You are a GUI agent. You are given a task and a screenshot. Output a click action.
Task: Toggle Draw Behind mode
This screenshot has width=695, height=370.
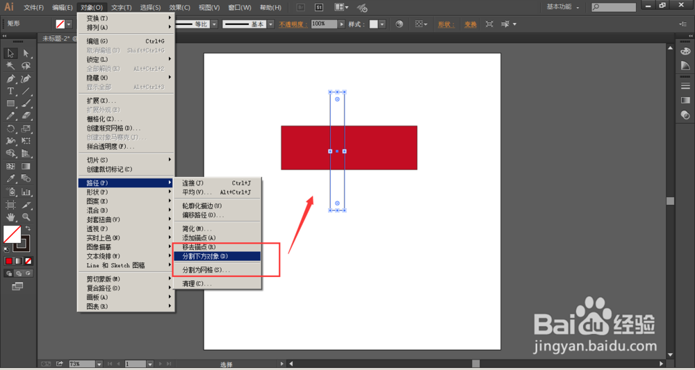[19, 274]
